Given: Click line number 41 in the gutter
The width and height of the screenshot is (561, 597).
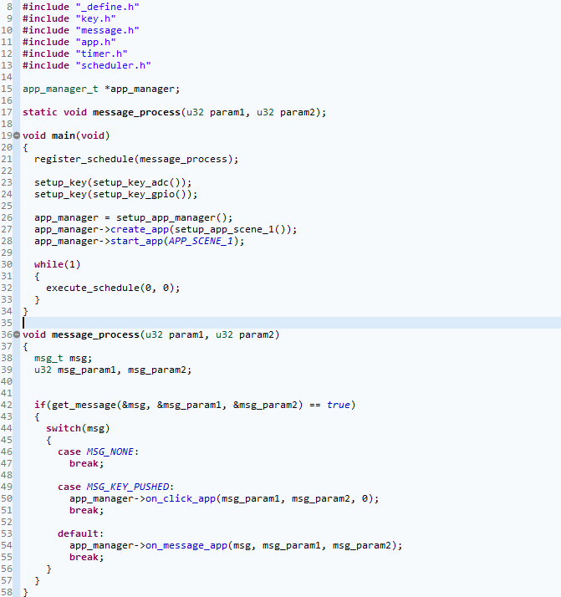Looking at the screenshot, I should pyautogui.click(x=7, y=393).
